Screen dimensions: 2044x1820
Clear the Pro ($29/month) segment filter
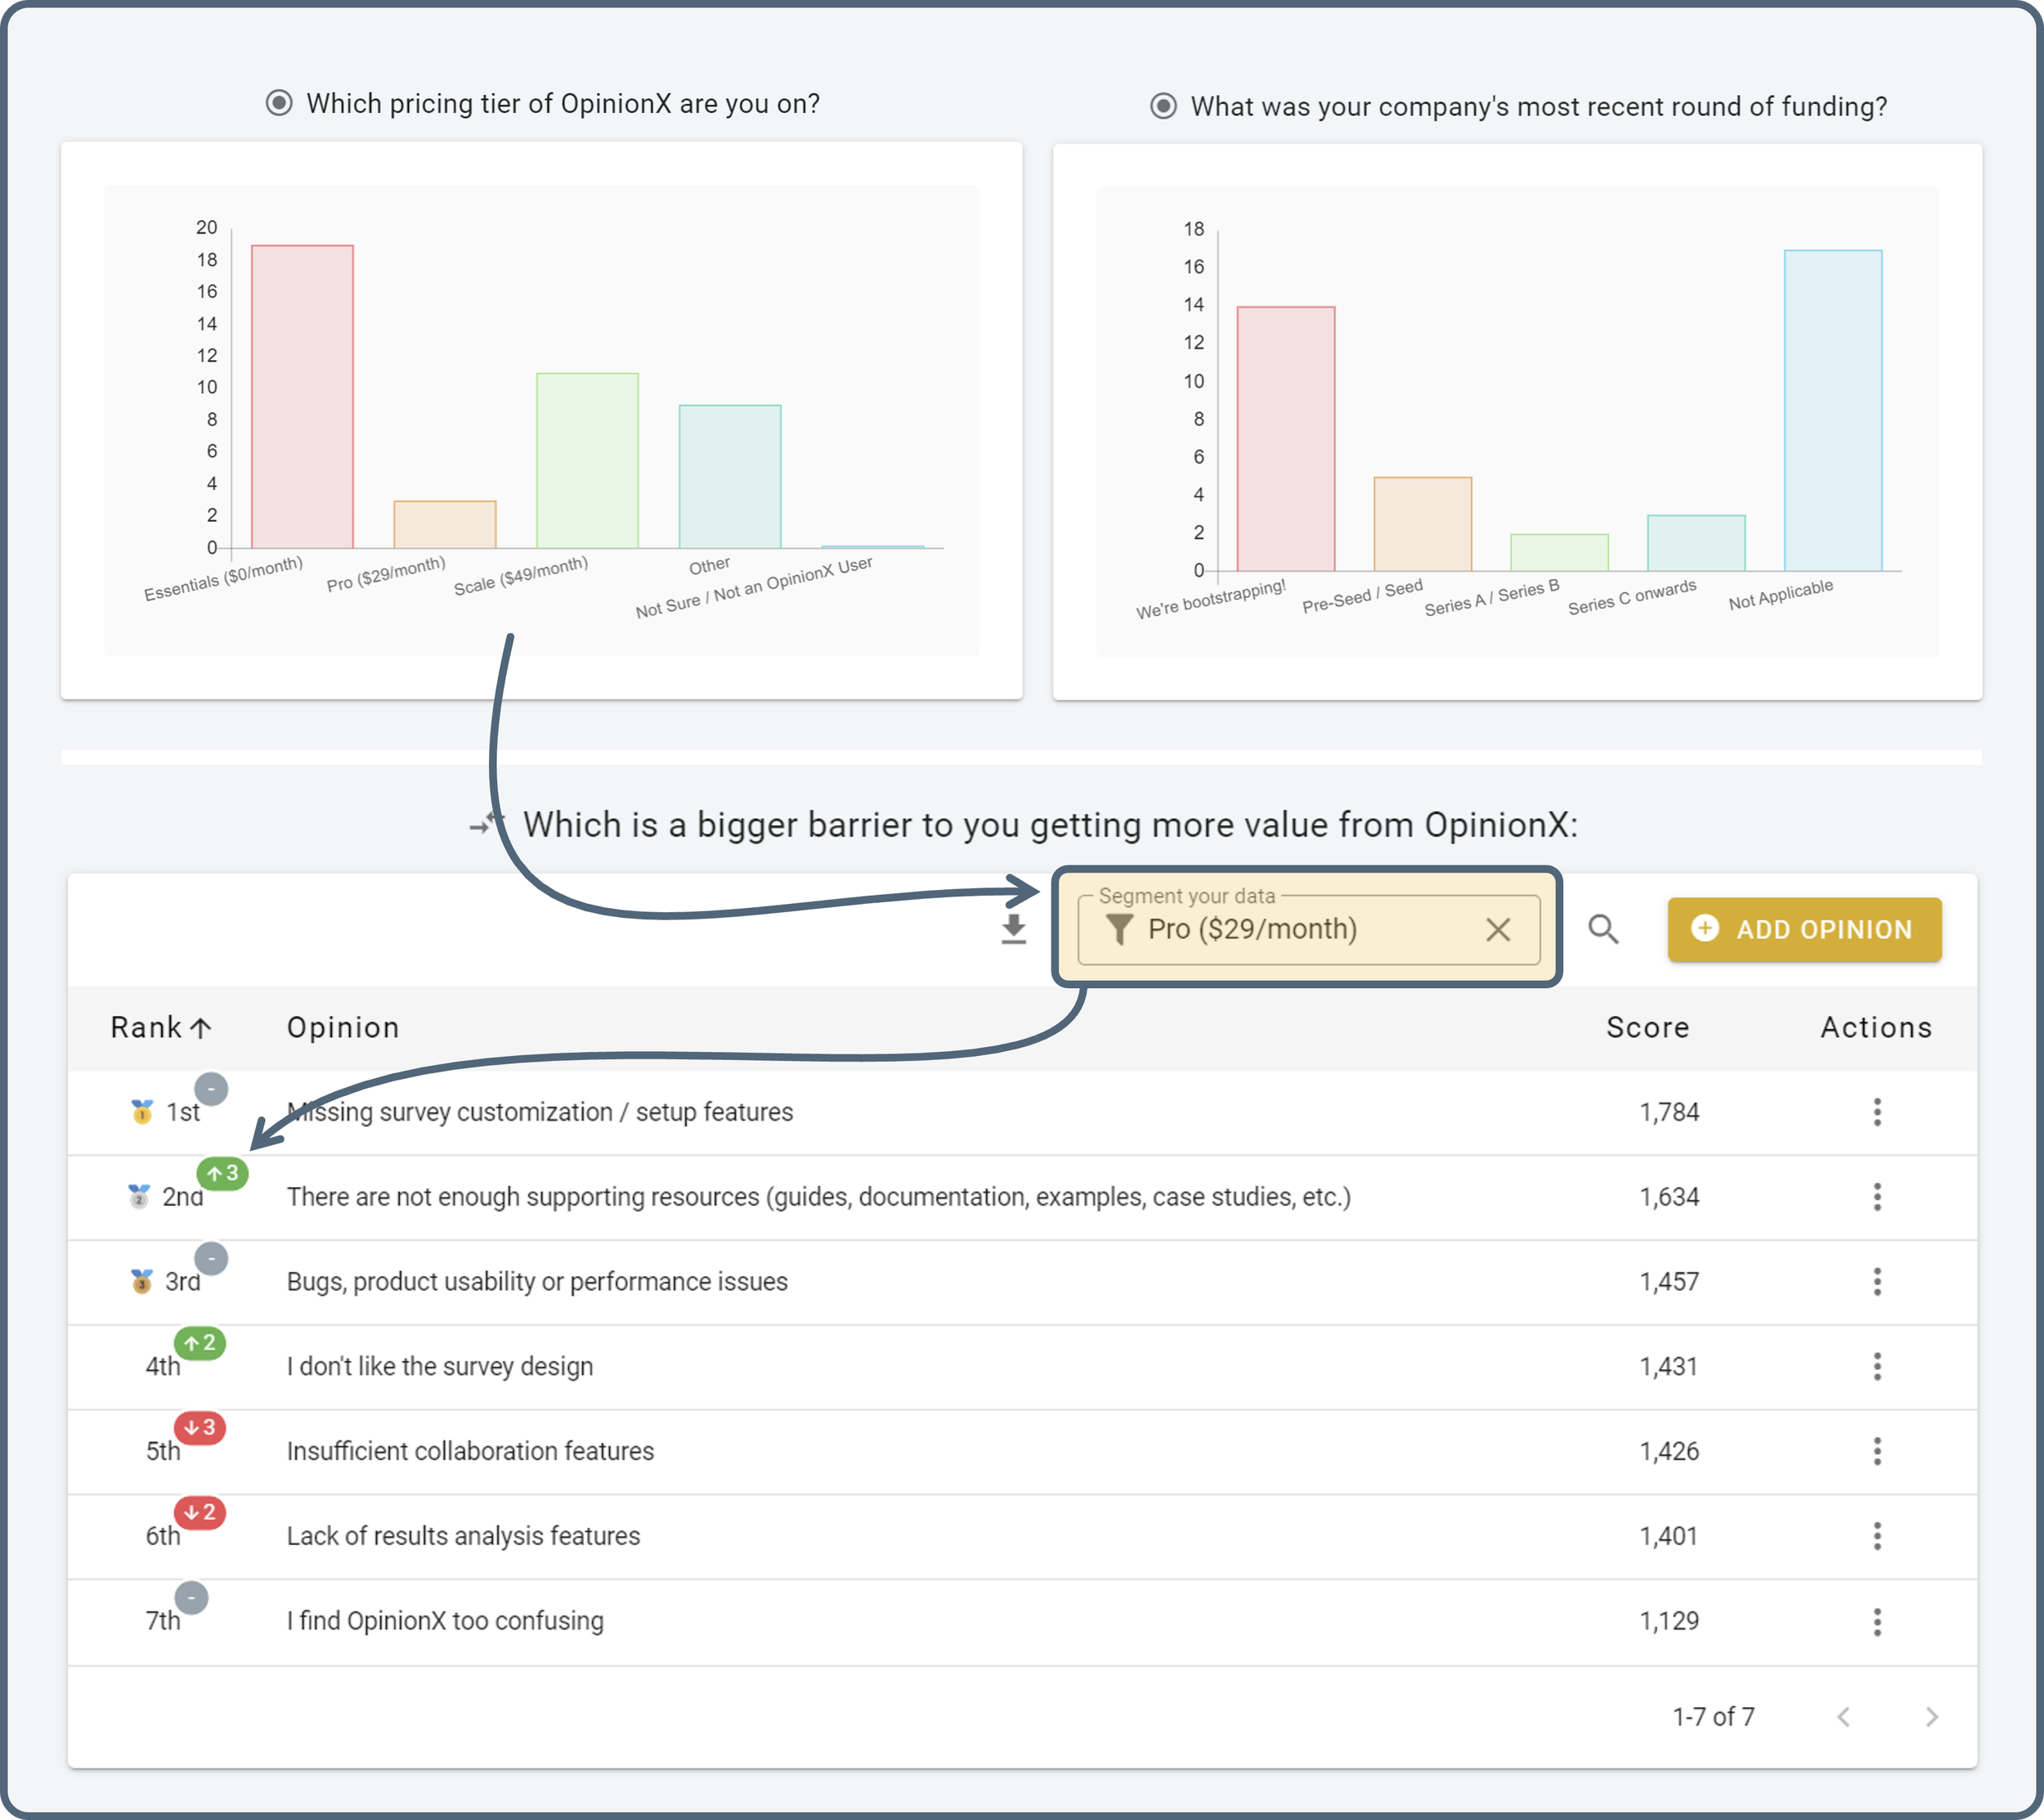pyautogui.click(x=1497, y=929)
